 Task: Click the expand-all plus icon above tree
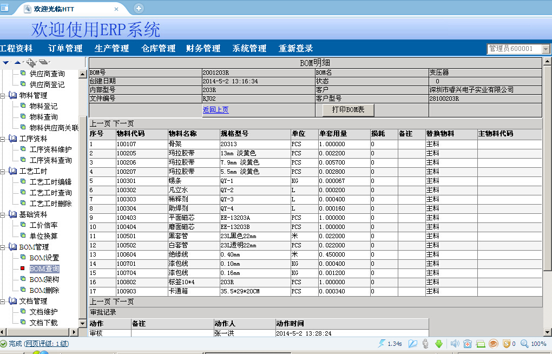tap(30, 63)
